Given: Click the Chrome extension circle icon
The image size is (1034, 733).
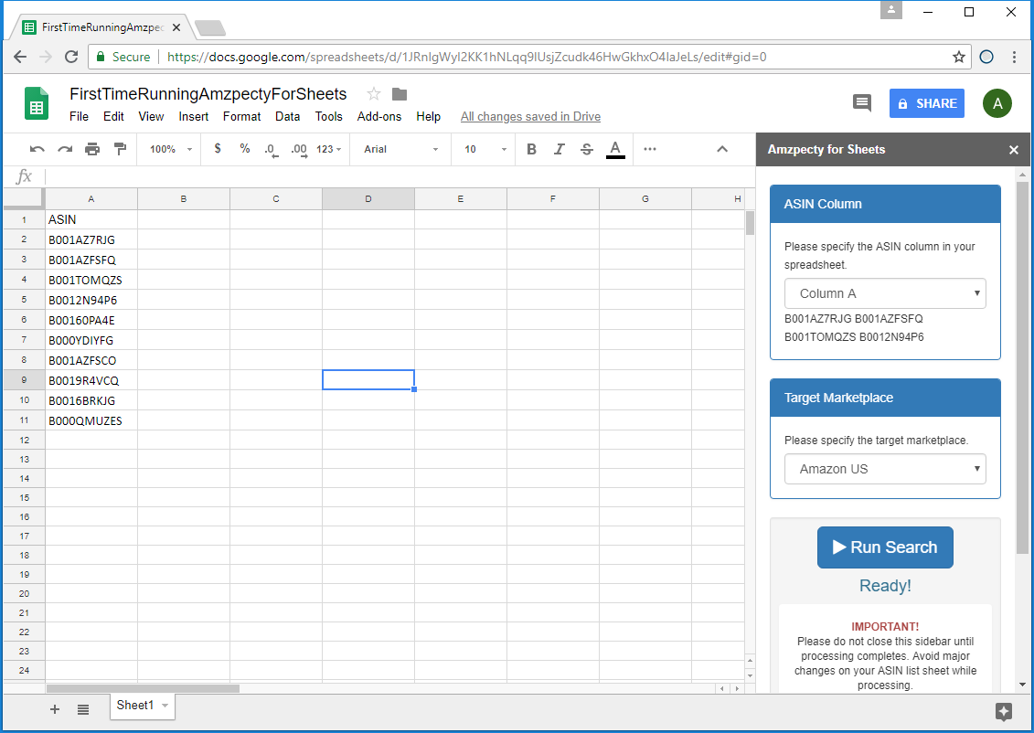Looking at the screenshot, I should pos(986,57).
